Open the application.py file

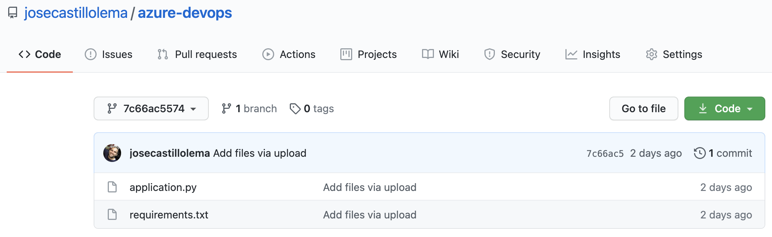pyautogui.click(x=163, y=187)
